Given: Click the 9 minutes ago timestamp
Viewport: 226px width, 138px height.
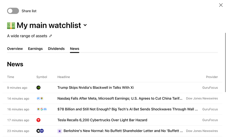Looking at the screenshot, I should (x=17, y=88).
